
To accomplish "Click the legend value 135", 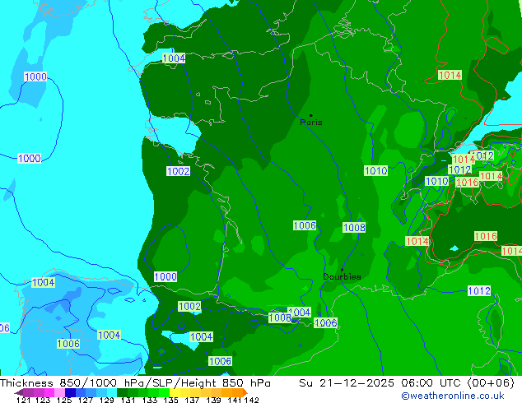I will 170,400.
